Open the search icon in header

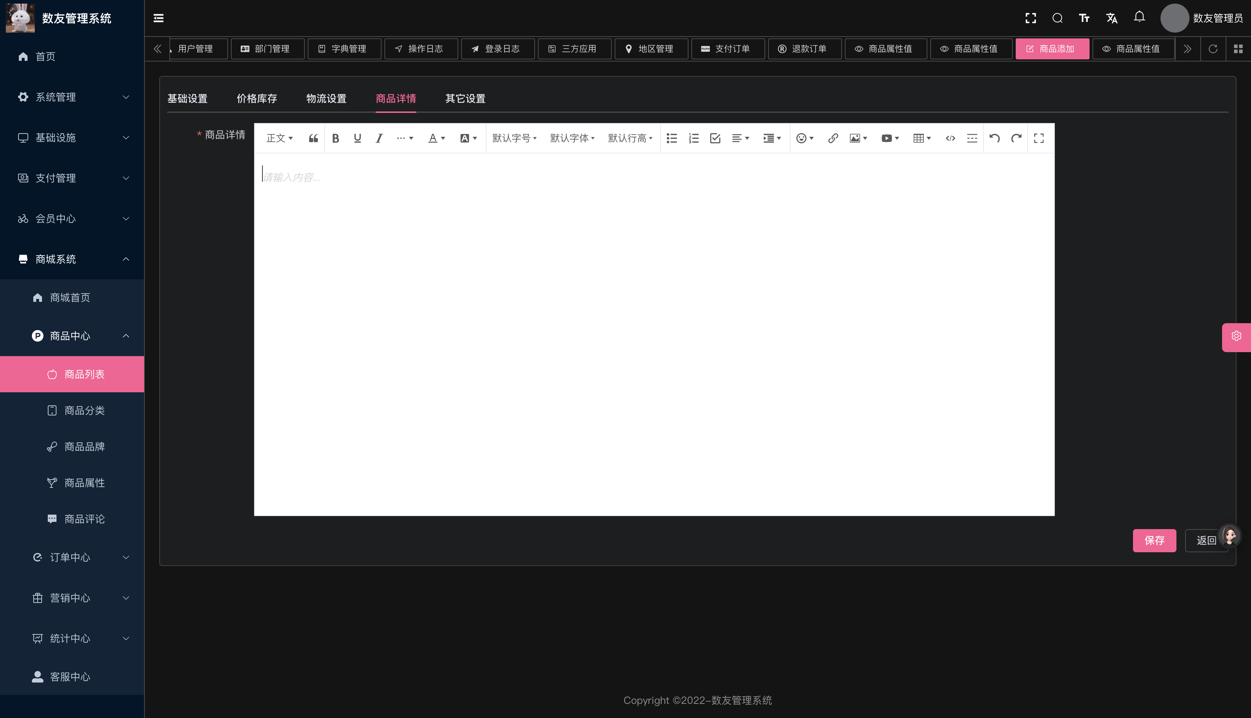click(x=1057, y=18)
